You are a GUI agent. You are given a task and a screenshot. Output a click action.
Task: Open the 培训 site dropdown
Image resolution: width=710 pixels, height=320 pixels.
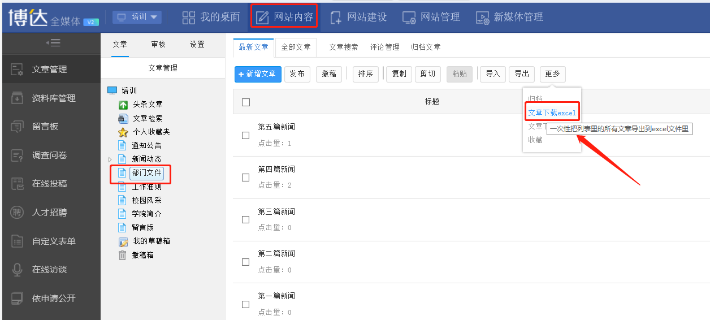pos(137,17)
